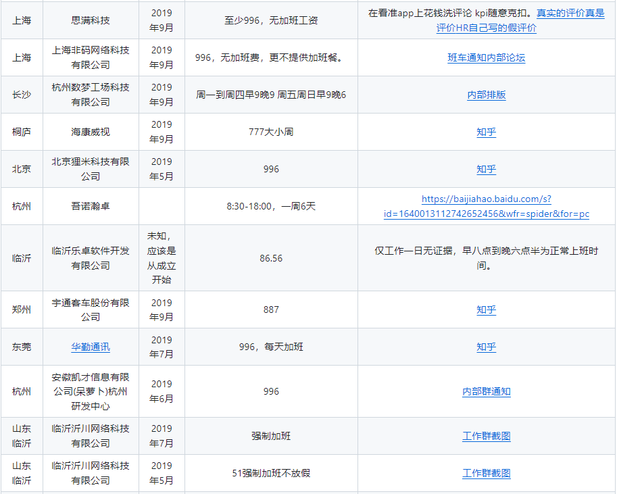Viewport: 617px width, 494px height.
Task: Click 临沂沂川网络科技有限公司 in the 2019年5月 row
Action: coord(91,473)
